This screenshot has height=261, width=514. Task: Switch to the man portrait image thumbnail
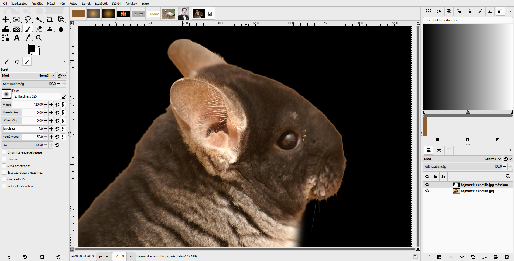(x=184, y=13)
